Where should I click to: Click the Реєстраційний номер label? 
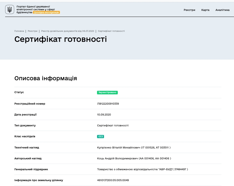[x=30, y=103]
